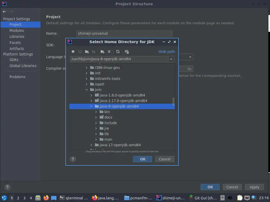This screenshot has width=270, height=202.
Task: Click OK in Select Home Directory dialog
Action: pos(143,159)
